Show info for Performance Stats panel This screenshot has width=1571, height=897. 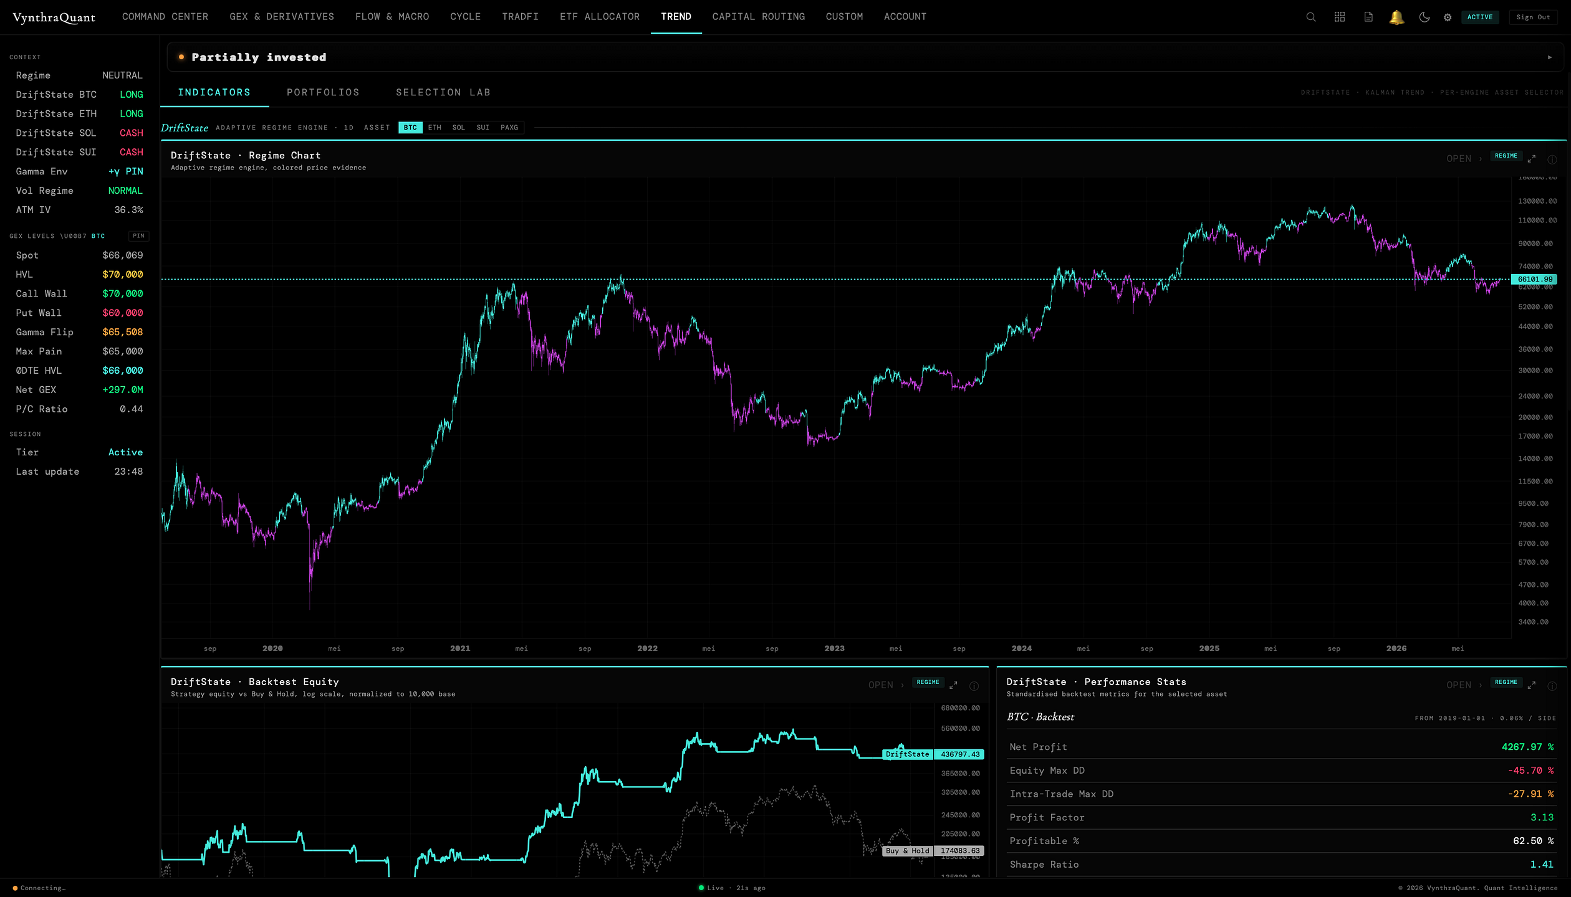pyautogui.click(x=1552, y=686)
